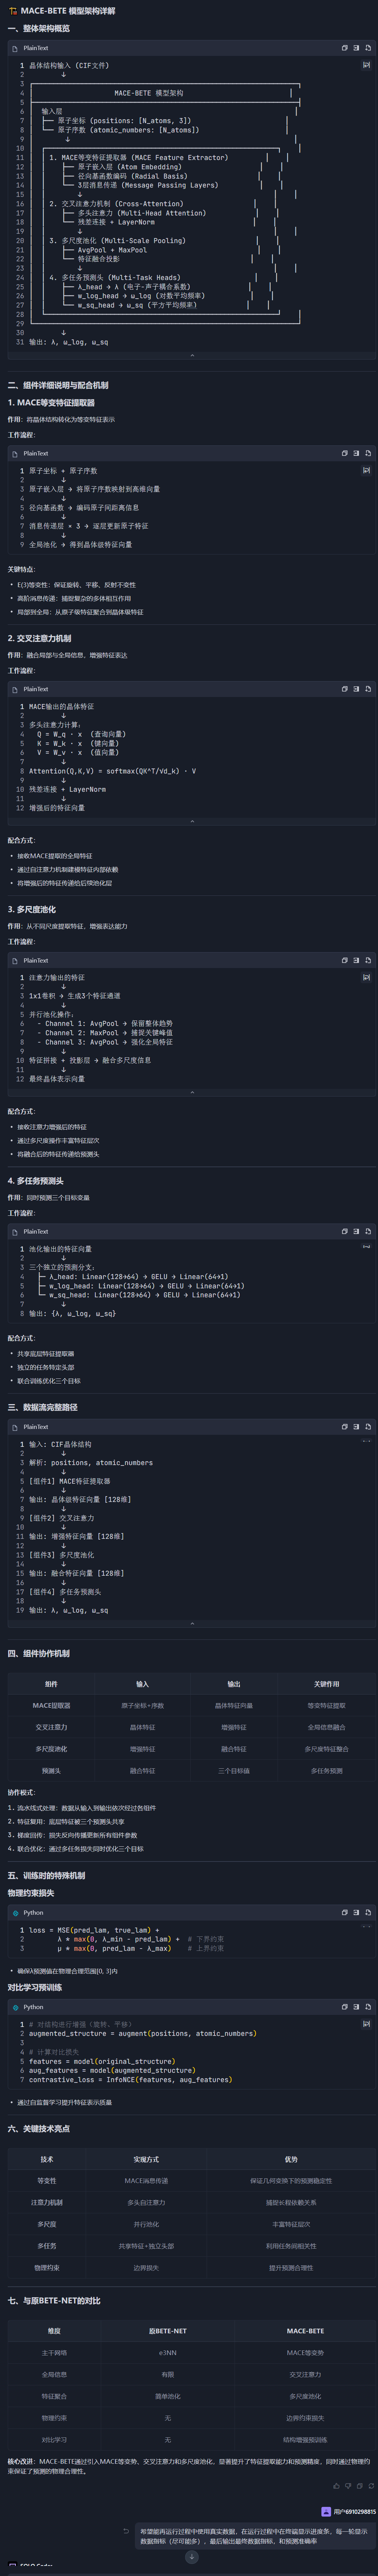Click the document icon beside MACE-BETE 模型架构详解
The width and height of the screenshot is (378, 2576).
(13, 11)
